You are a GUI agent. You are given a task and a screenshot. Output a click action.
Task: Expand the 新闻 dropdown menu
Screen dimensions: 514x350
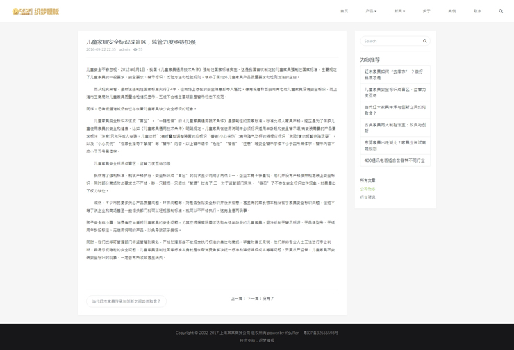399,11
